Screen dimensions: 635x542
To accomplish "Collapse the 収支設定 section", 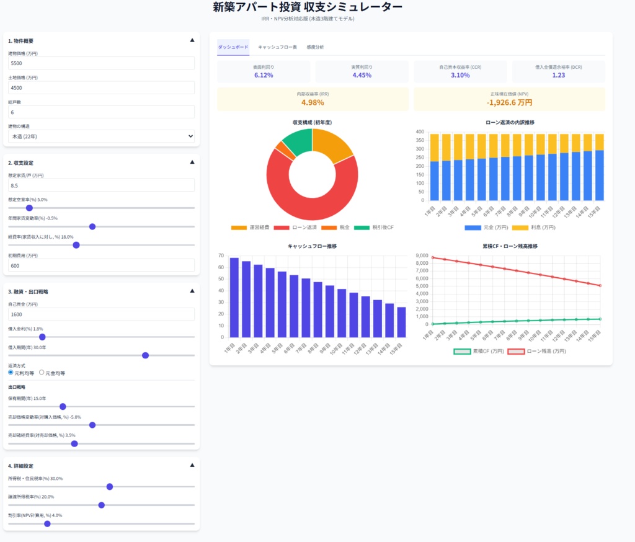I will pos(191,162).
